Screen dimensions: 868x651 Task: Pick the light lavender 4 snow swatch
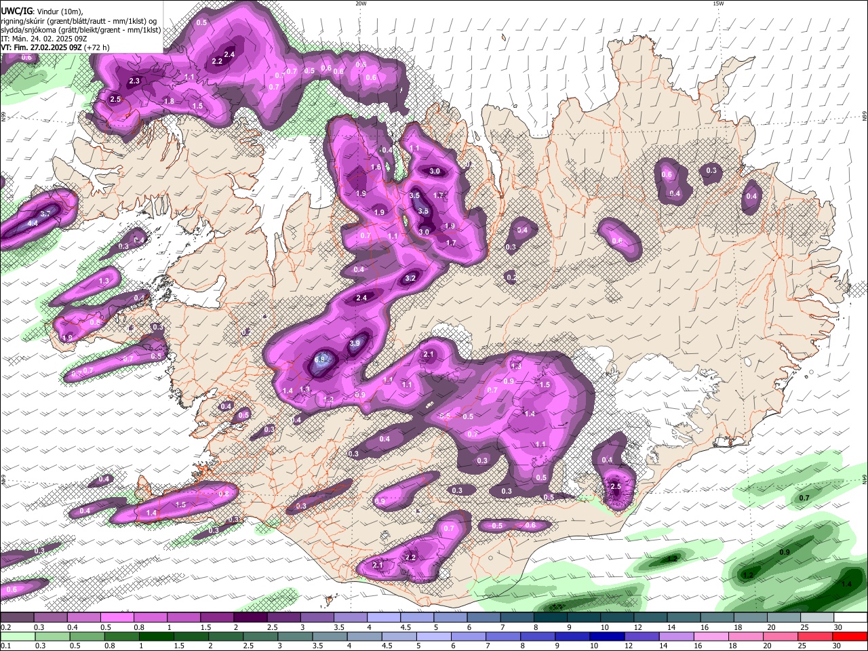383,618
